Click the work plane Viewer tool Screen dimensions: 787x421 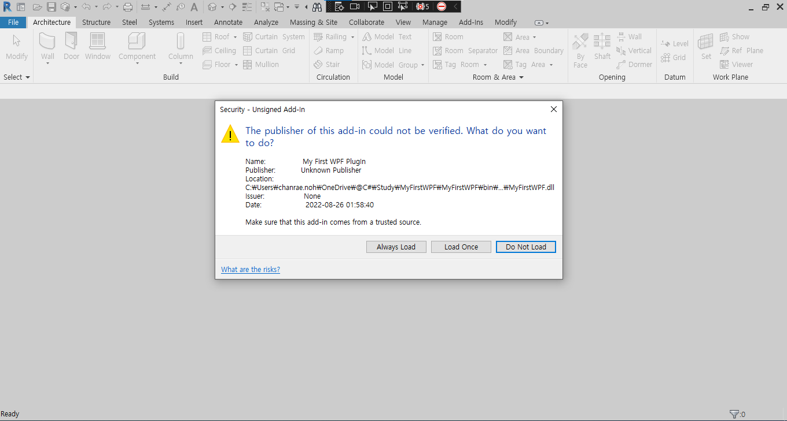coord(736,65)
